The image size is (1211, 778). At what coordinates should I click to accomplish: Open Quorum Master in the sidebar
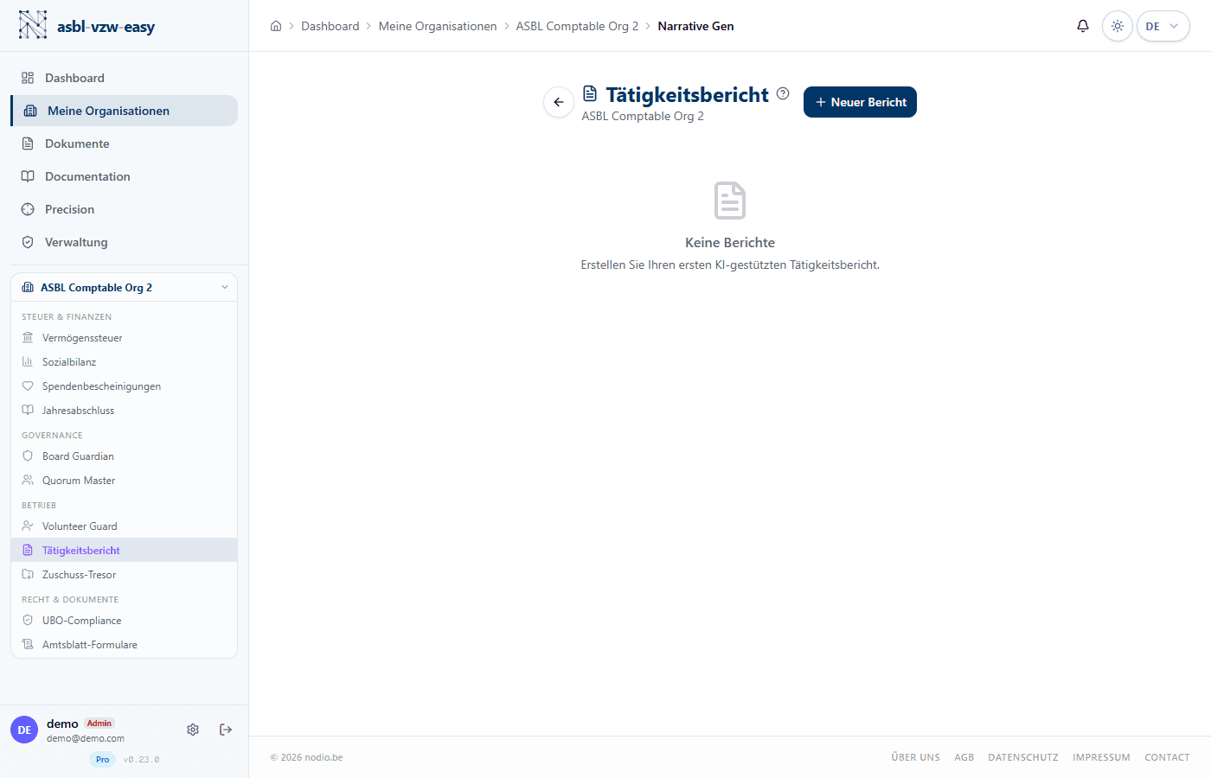[x=124, y=481]
